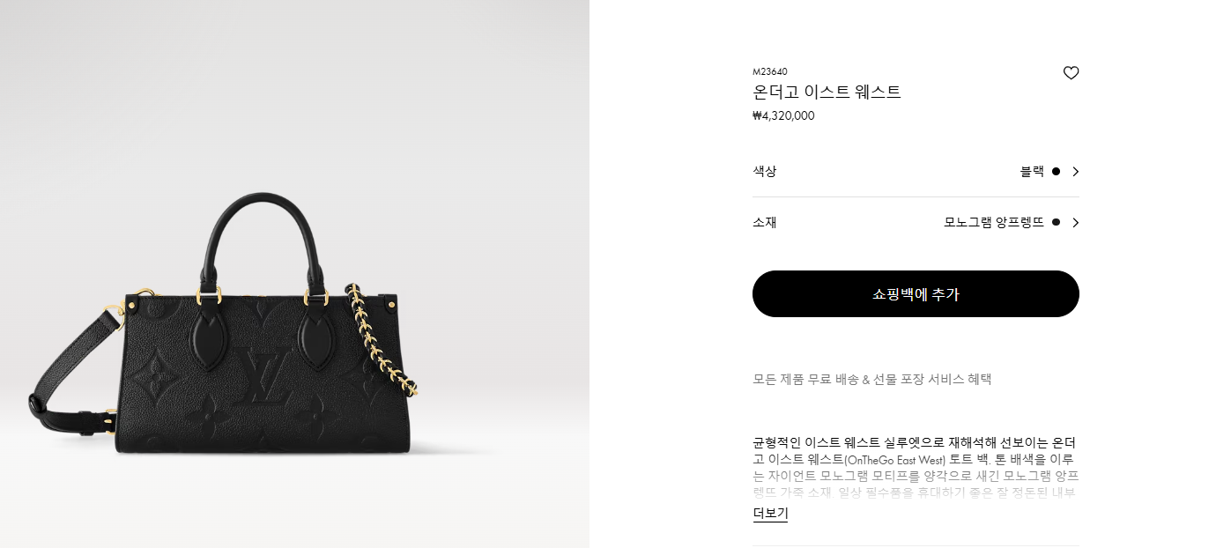Select the black color dot beside 블랙
The height and width of the screenshot is (548, 1216).
click(1056, 172)
